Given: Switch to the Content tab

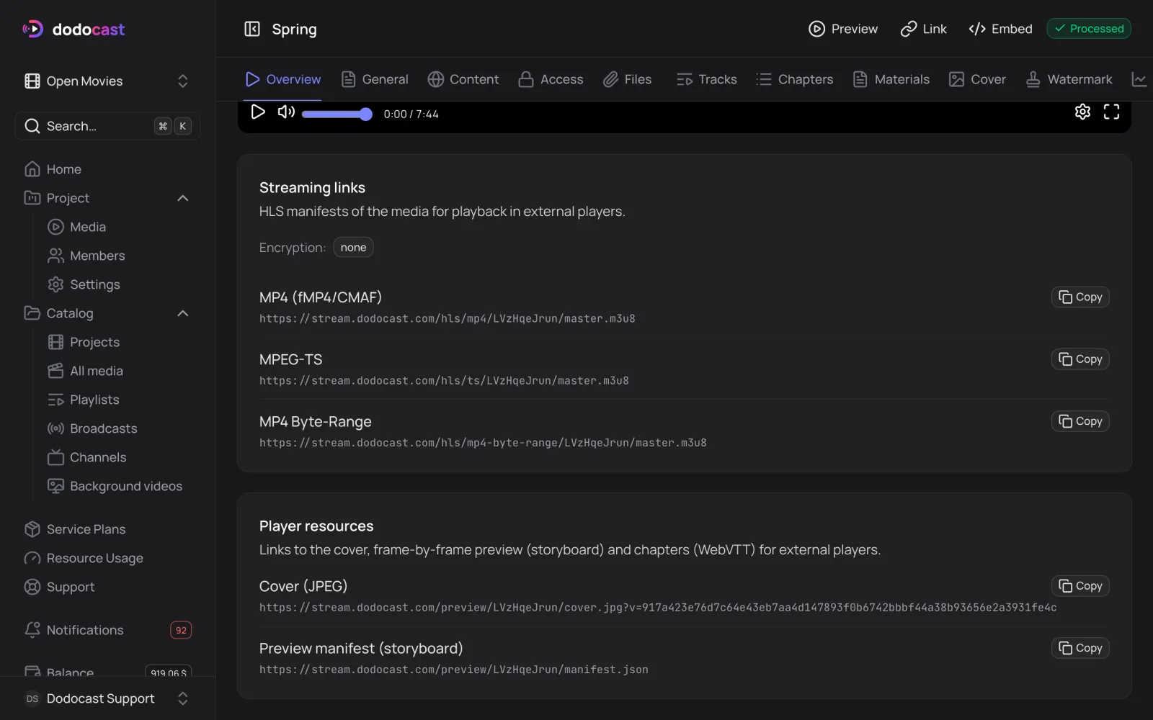Looking at the screenshot, I should pyautogui.click(x=463, y=79).
